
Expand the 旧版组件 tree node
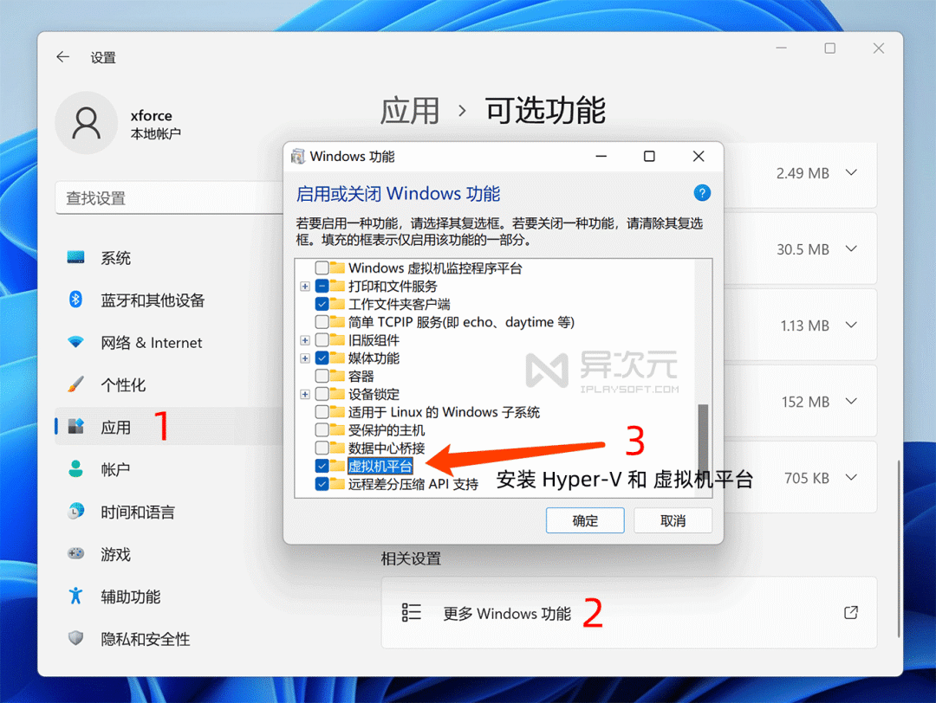pyautogui.click(x=305, y=340)
